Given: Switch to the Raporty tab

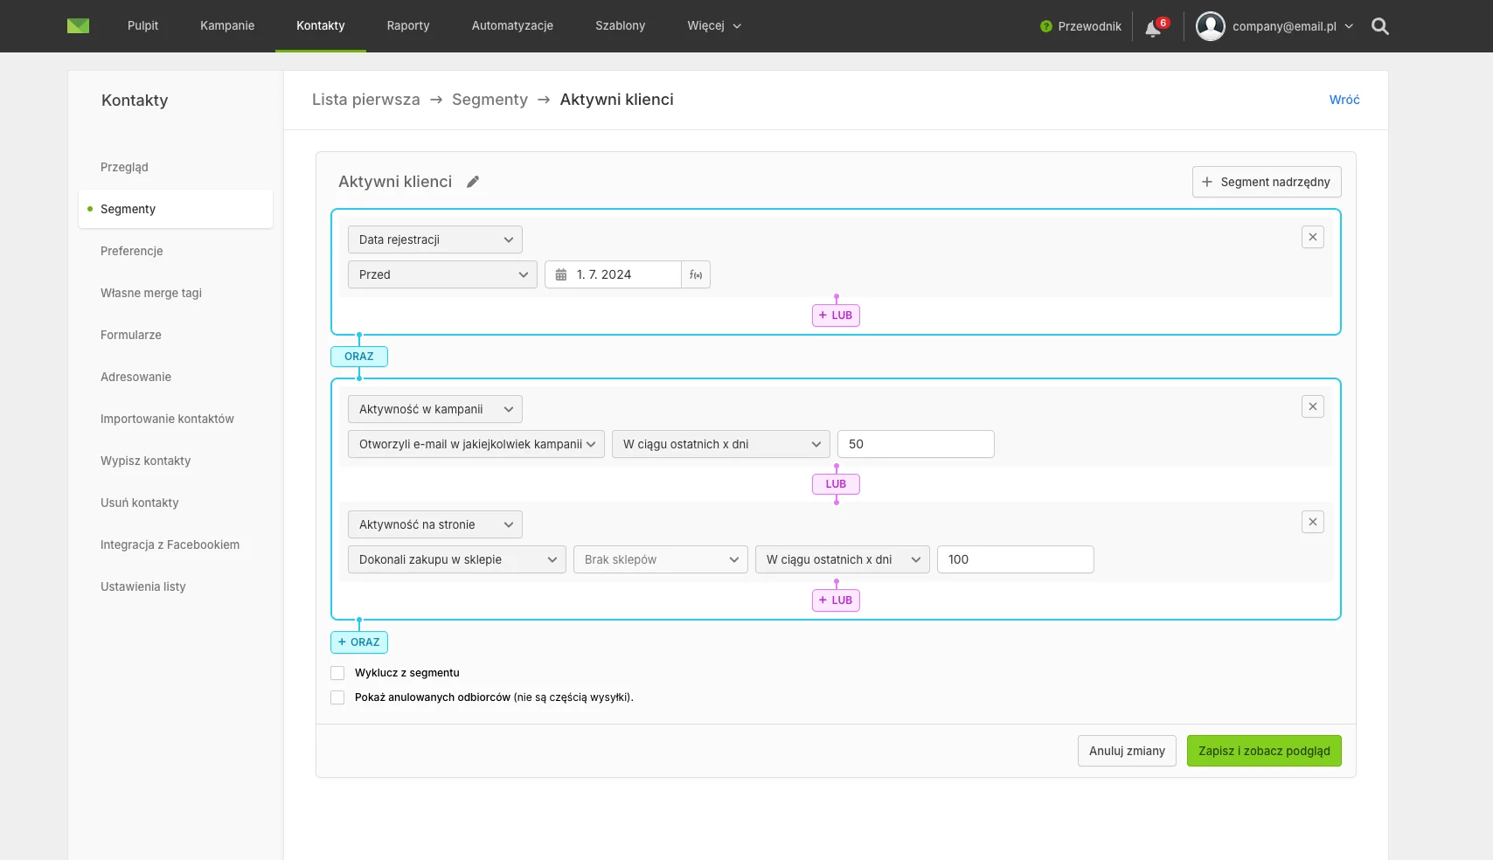Looking at the screenshot, I should (x=408, y=26).
